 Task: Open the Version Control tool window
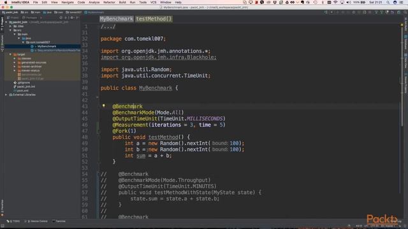coord(36,221)
